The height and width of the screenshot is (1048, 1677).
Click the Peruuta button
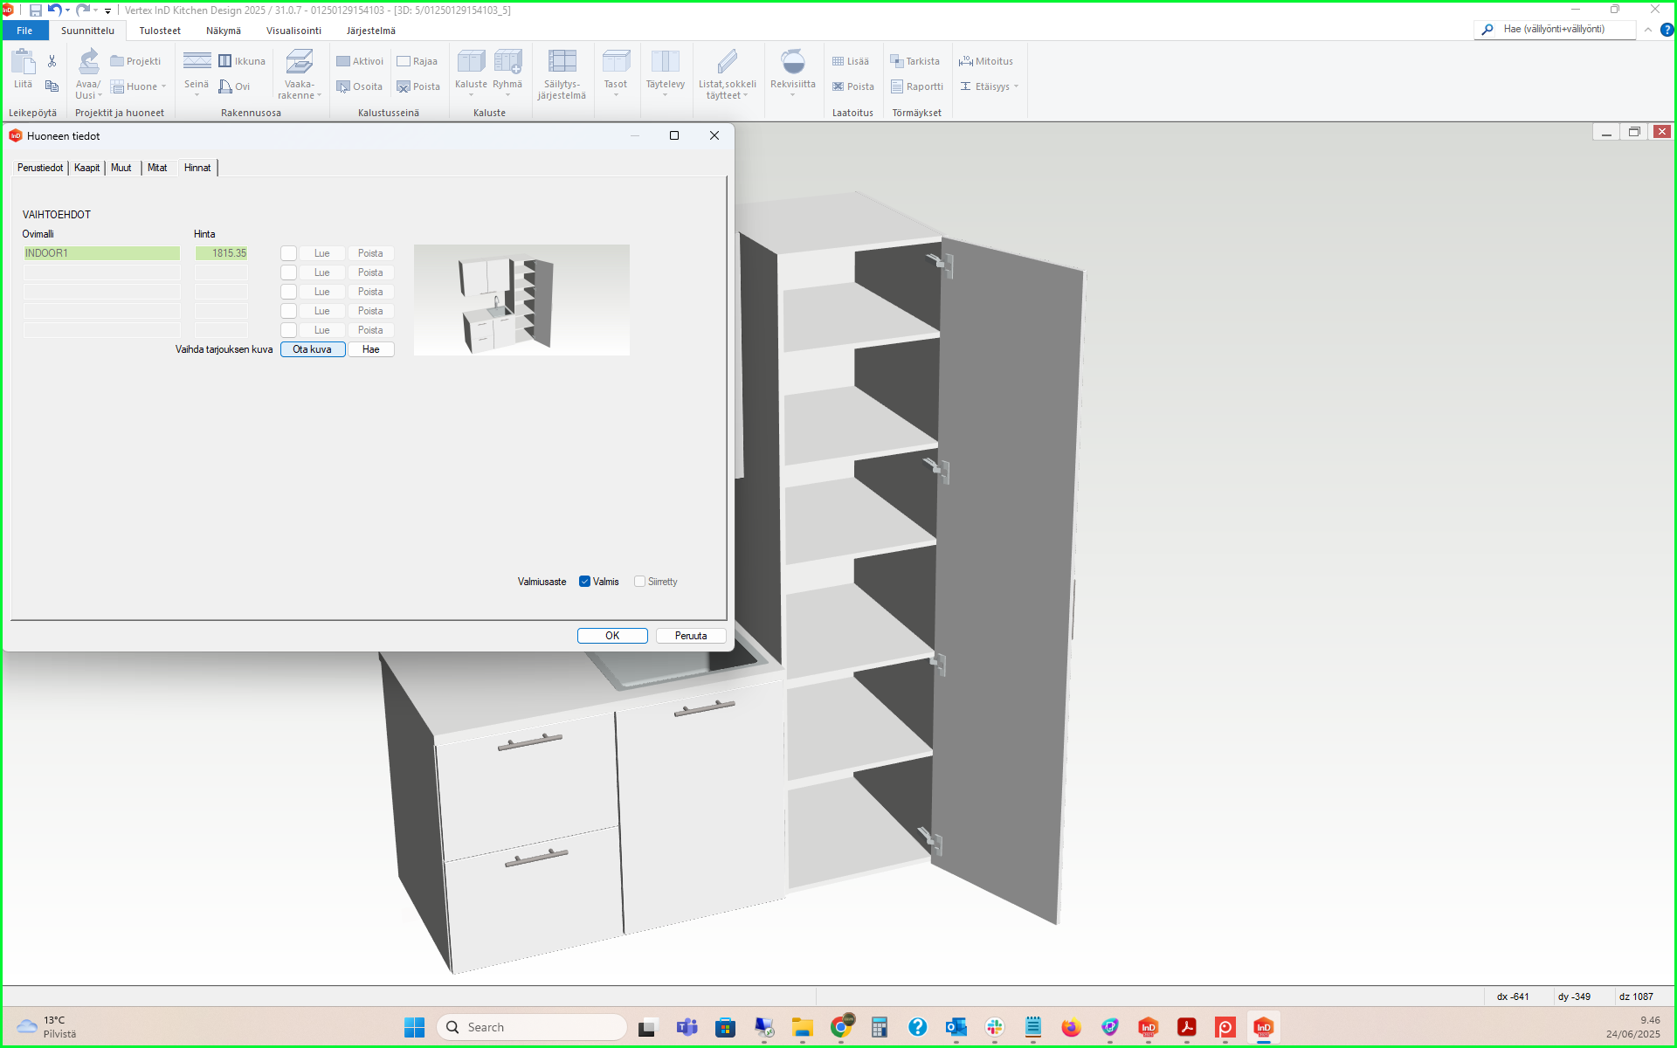[690, 636]
